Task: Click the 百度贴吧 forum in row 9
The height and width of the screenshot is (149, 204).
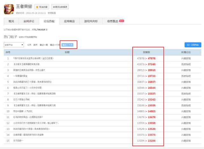Action: [186, 105]
